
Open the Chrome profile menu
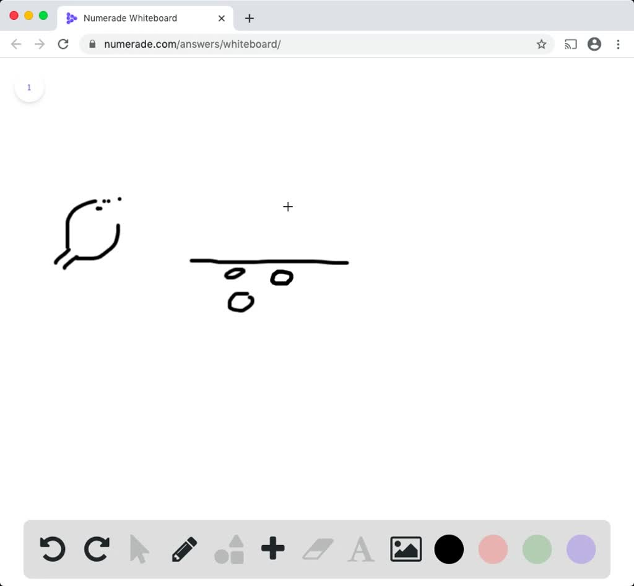coord(594,44)
